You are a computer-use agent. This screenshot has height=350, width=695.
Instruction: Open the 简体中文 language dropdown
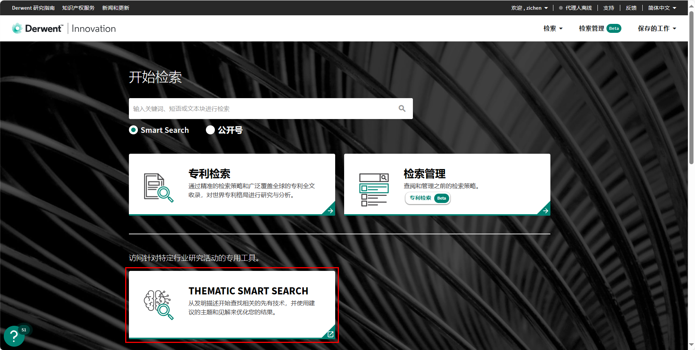662,8
